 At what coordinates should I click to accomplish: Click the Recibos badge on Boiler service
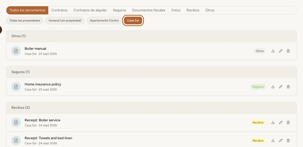[x=258, y=123]
